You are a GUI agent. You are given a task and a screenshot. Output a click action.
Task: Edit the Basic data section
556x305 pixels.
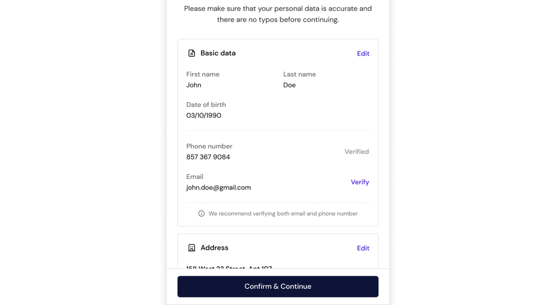click(363, 54)
